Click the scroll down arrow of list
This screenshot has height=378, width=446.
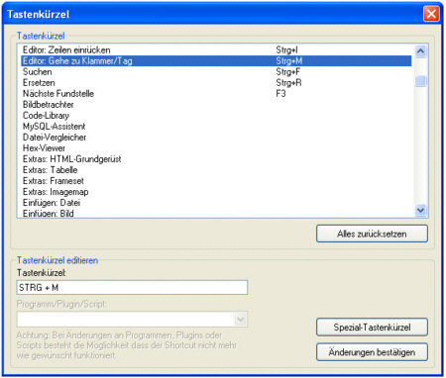[420, 210]
